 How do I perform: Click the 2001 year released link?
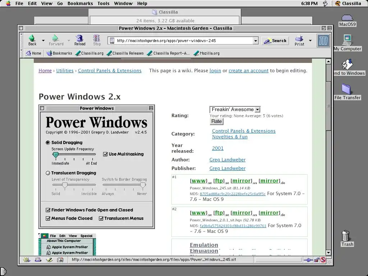218,148
